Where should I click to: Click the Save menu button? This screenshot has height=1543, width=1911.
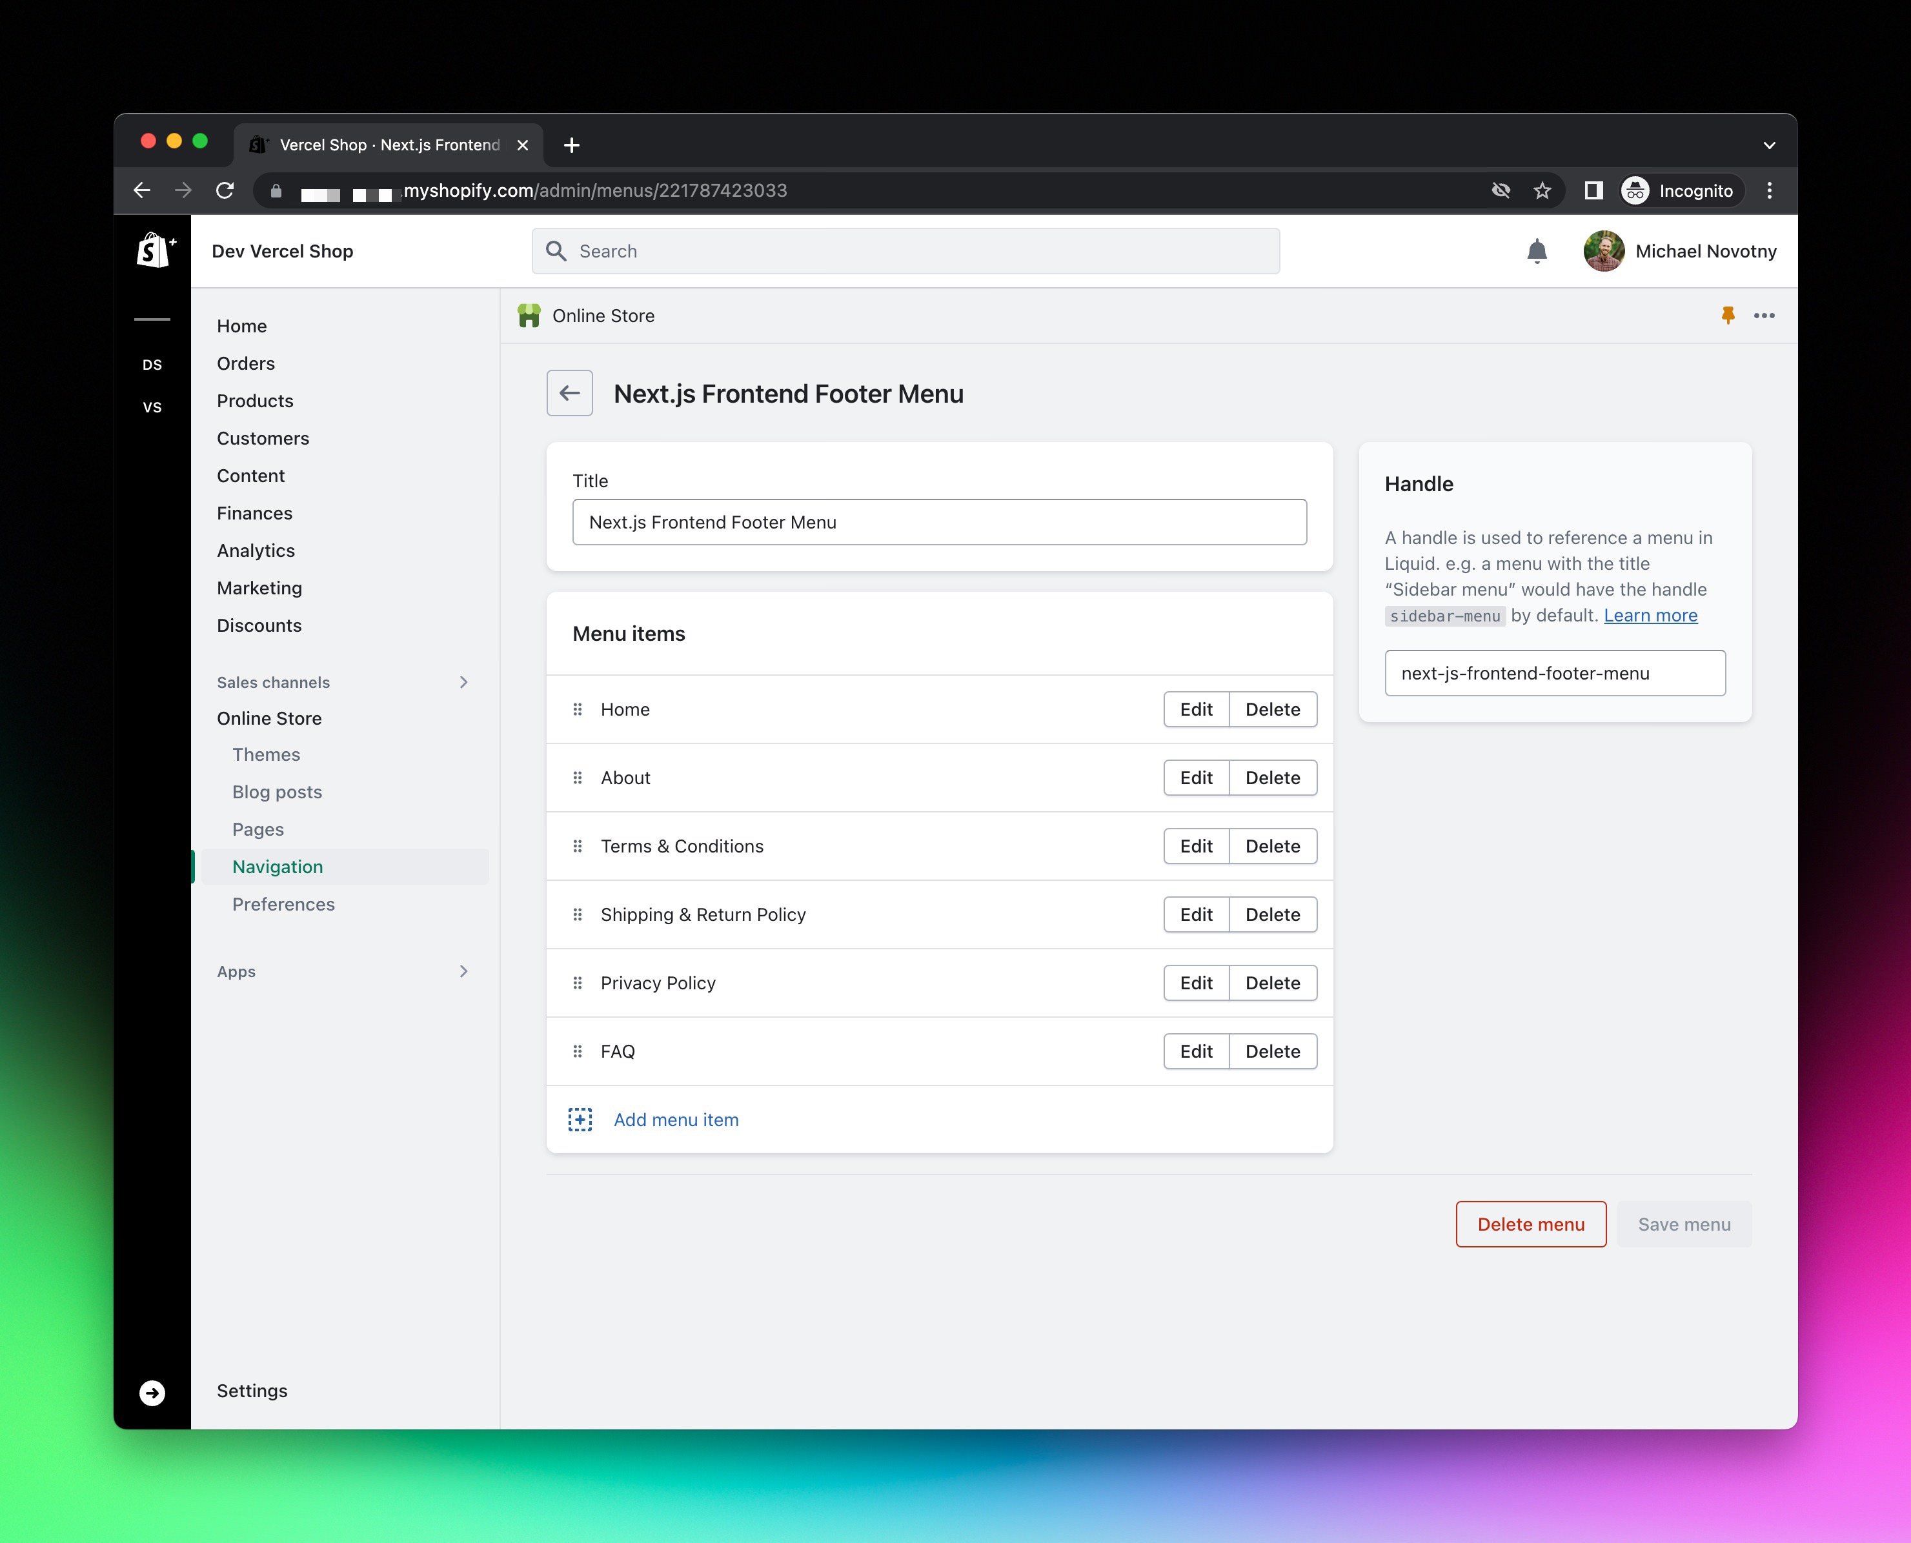[x=1684, y=1224]
